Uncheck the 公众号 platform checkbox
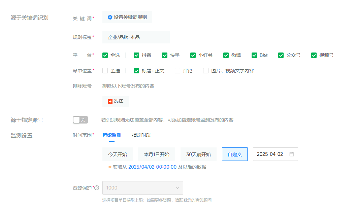This screenshot has height=208, width=355. click(281, 55)
